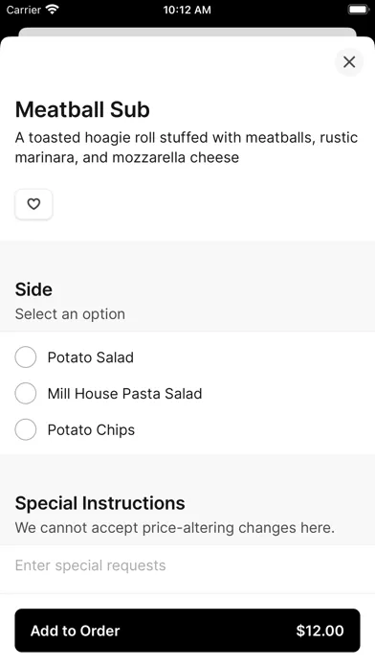375x667 pixels.
Task: Tap the Wi-Fi icon in status bar
Action: (53, 10)
